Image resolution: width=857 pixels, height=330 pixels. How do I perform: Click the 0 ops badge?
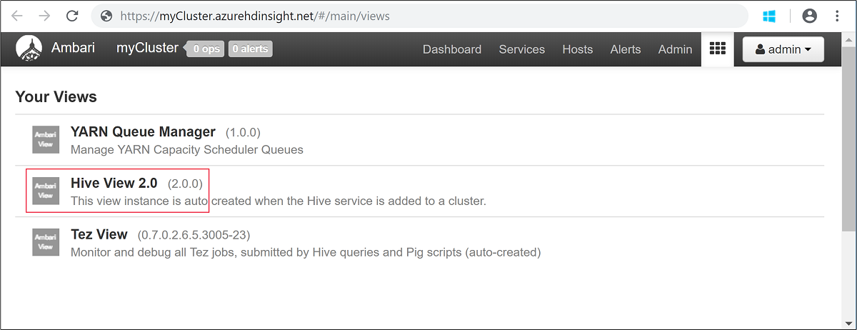point(205,49)
